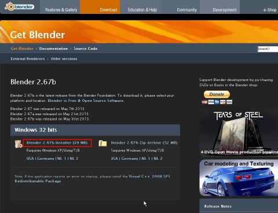Click the zip archive folder icon
The image size is (278, 213).
(103, 143)
